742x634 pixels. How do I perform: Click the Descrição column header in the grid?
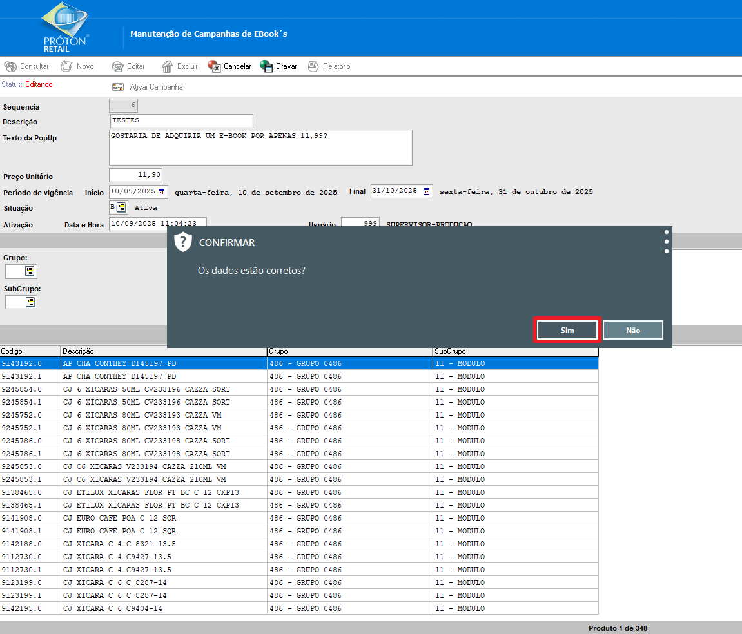(x=164, y=351)
